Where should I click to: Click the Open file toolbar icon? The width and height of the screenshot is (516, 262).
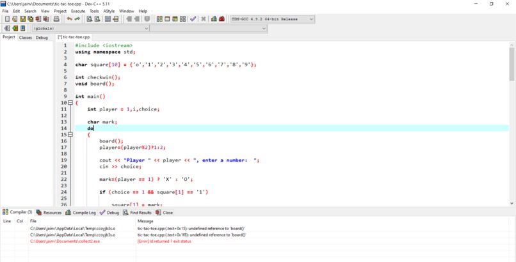click(x=15, y=19)
